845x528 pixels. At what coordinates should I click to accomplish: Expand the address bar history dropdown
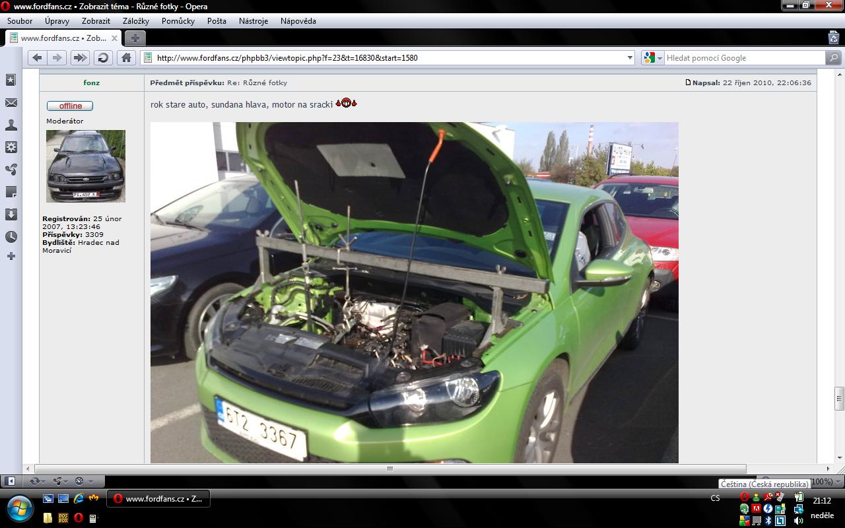point(630,58)
